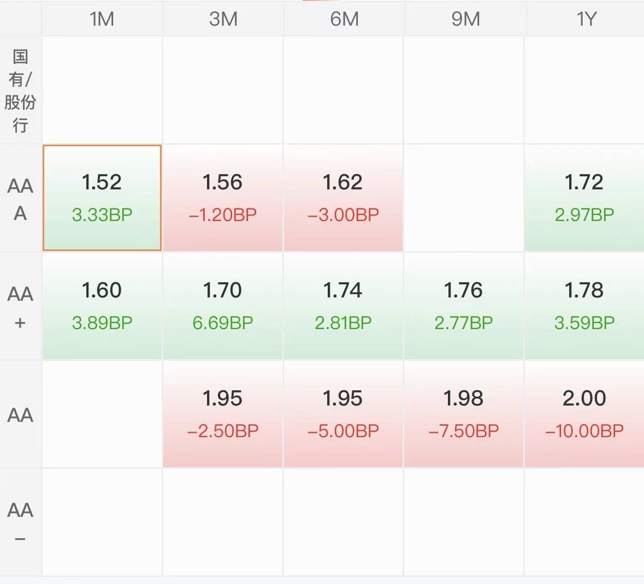Click the AA 3M cell with -2.50BP
The image size is (644, 584).
click(x=223, y=414)
